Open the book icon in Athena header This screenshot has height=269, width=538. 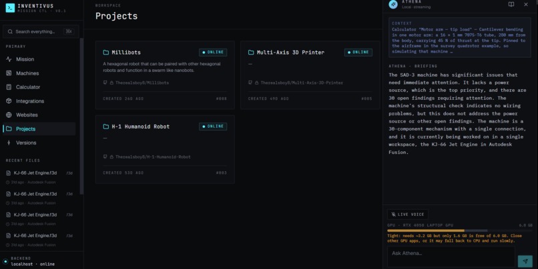point(511,5)
